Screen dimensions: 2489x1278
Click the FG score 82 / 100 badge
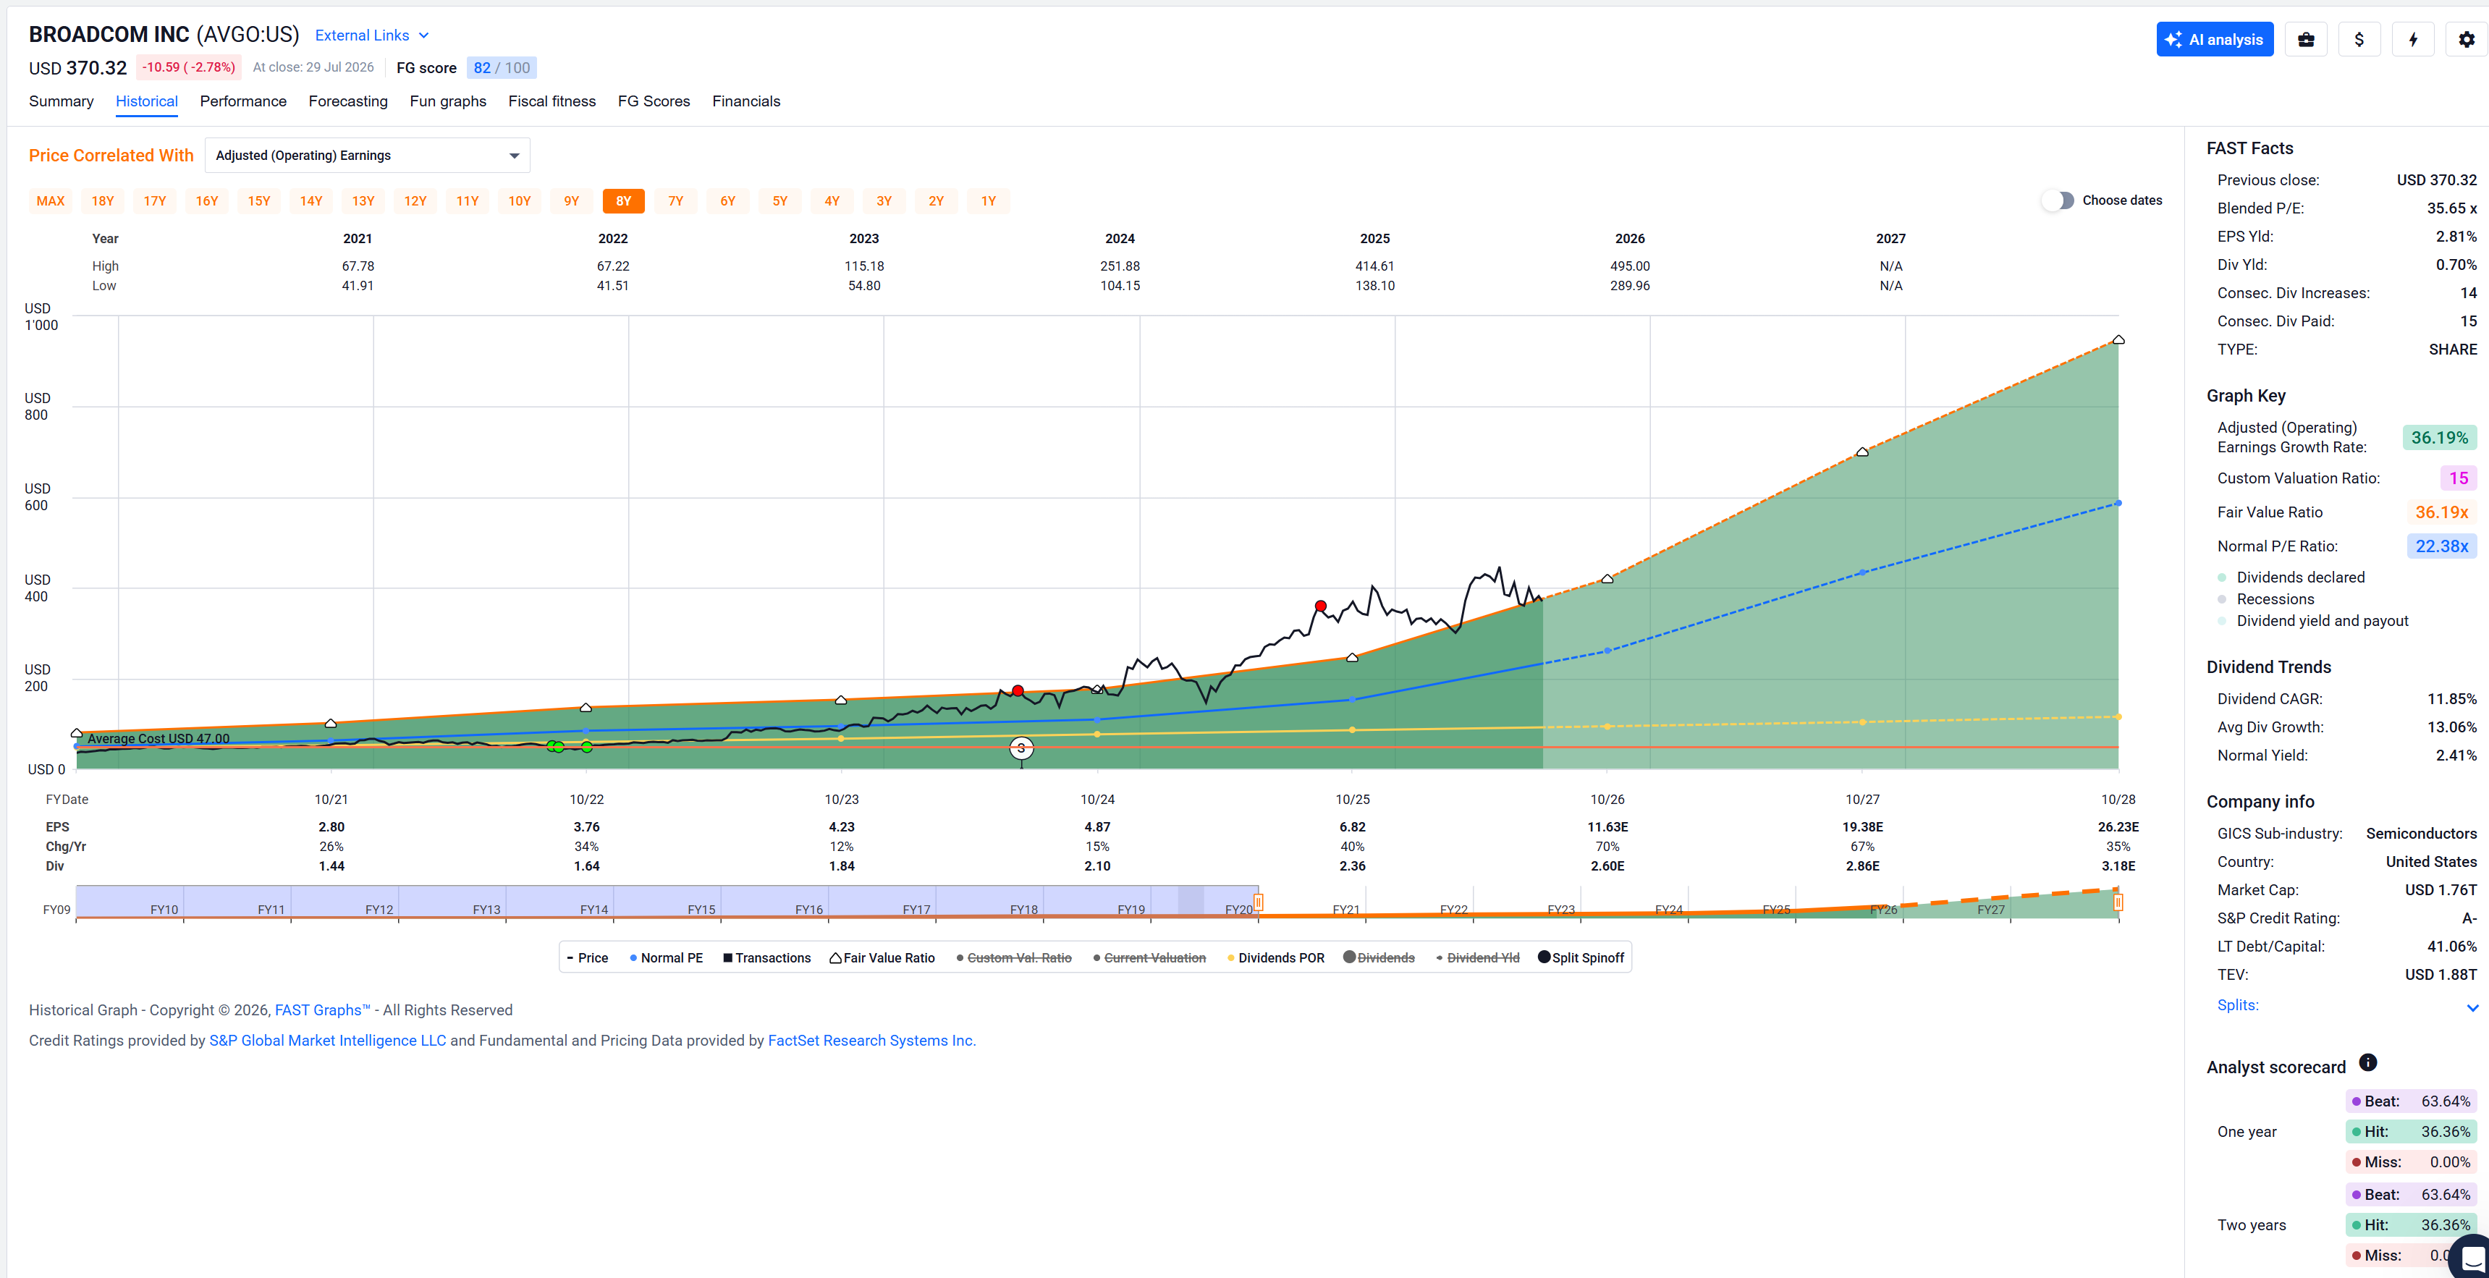[x=502, y=69]
